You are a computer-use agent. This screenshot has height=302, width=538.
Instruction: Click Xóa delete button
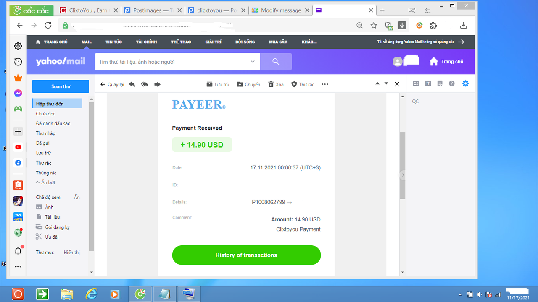click(276, 84)
